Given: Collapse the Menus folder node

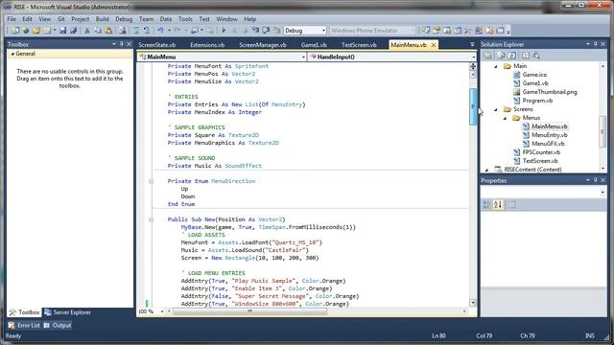Looking at the screenshot, I should pyautogui.click(x=506, y=118).
